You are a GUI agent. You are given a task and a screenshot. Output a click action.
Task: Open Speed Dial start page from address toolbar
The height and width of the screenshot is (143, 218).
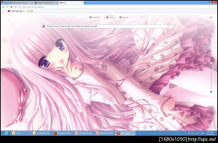point(16,7)
